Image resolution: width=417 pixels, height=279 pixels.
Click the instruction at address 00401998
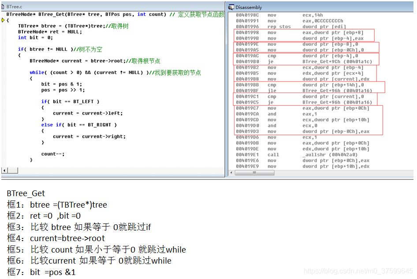(x=299, y=33)
